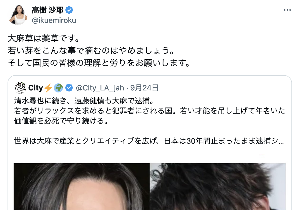Open the @ikuemiroku profile handle
This screenshot has height=210, width=299.
(54, 20)
